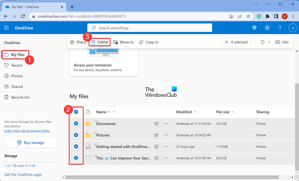The image size is (299, 181).
Task: Click the OneDrive logo text in header
Action: pyautogui.click(x=24, y=28)
